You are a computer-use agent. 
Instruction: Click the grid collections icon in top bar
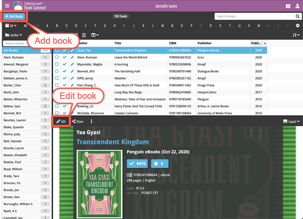(x=288, y=6)
